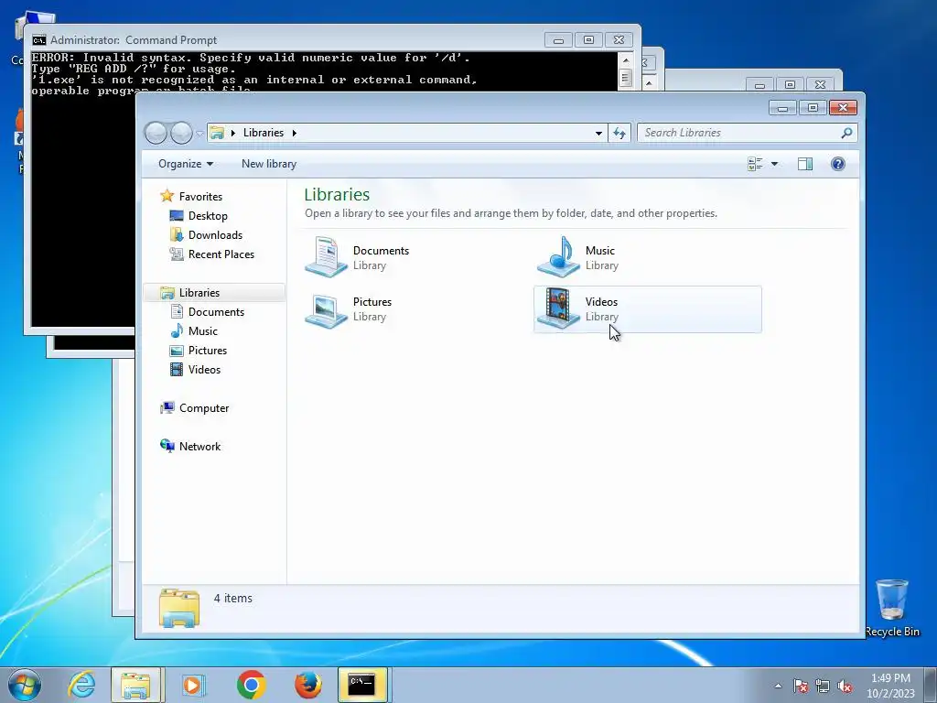
Task: Click the Action Center flag icon
Action: [801, 686]
